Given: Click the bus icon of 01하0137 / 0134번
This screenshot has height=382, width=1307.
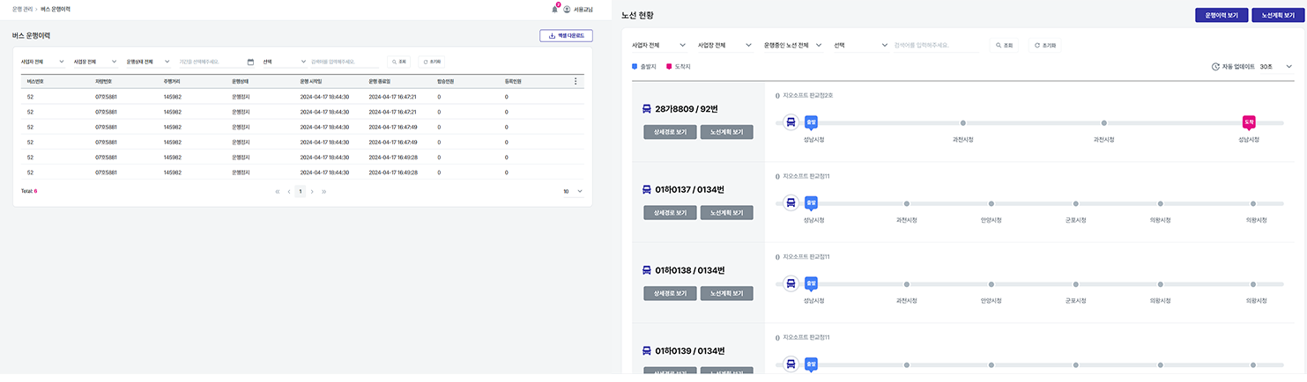Looking at the screenshot, I should (x=648, y=189).
